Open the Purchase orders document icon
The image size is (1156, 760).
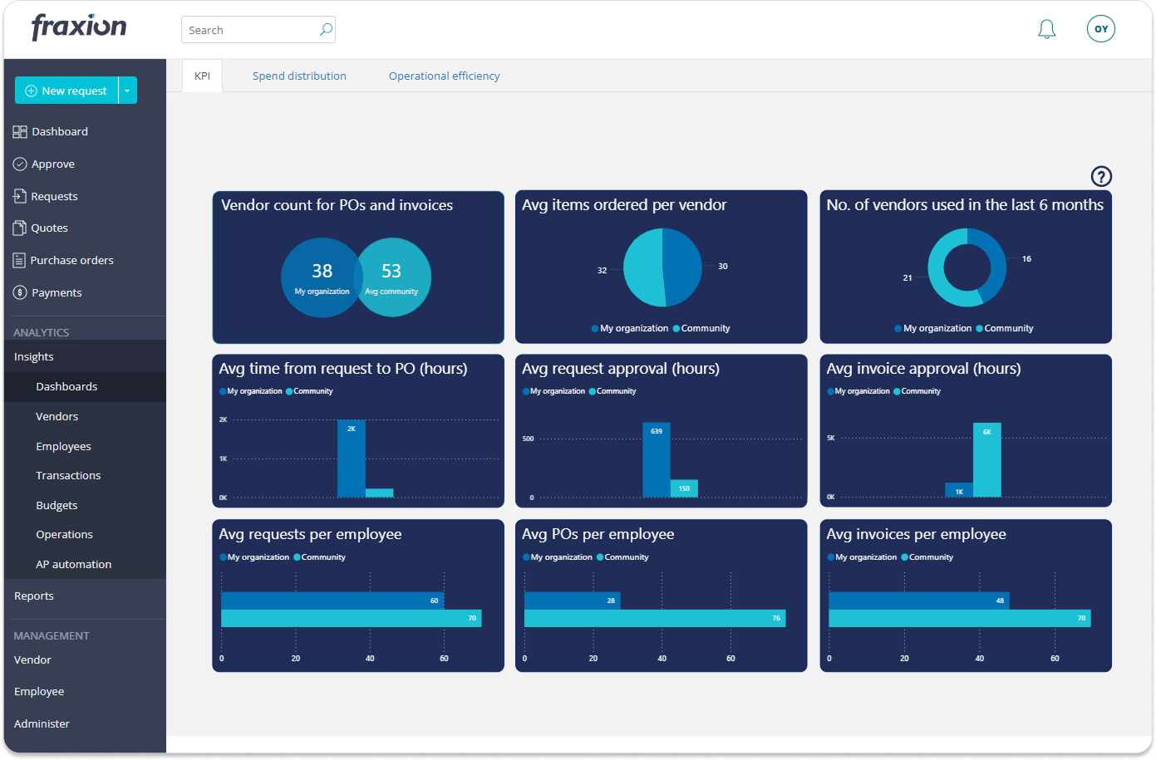[20, 260]
